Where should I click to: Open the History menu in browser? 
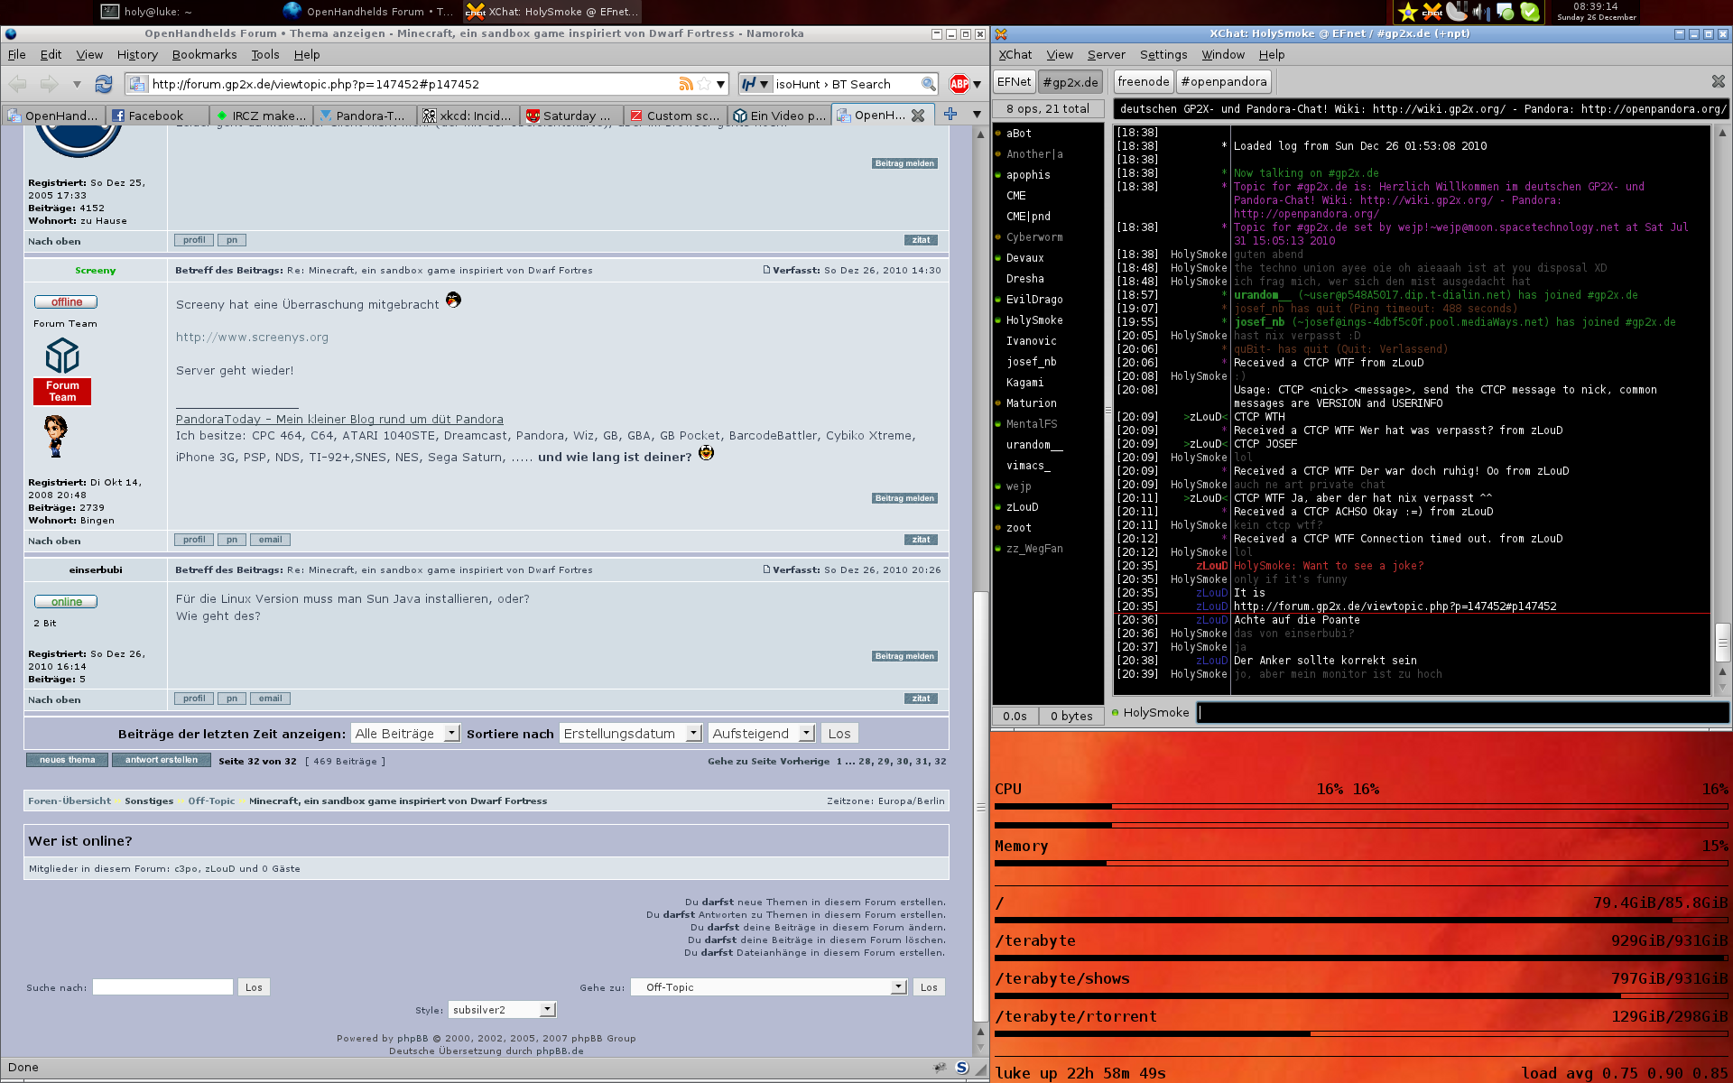(137, 54)
